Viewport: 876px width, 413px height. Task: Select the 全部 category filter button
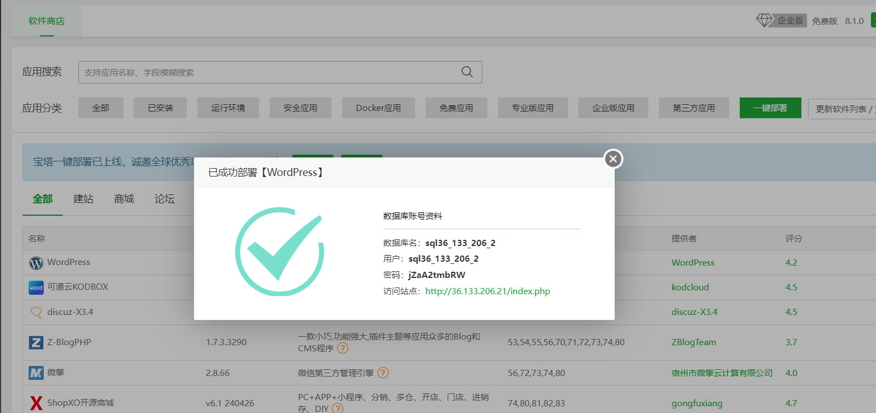pyautogui.click(x=101, y=108)
